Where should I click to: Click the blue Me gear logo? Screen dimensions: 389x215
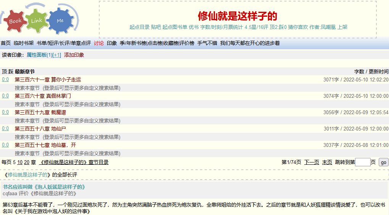(60, 21)
